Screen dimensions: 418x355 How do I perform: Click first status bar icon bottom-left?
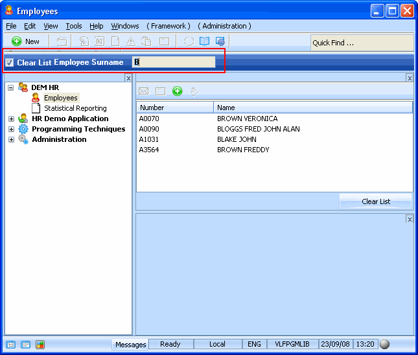(10, 345)
